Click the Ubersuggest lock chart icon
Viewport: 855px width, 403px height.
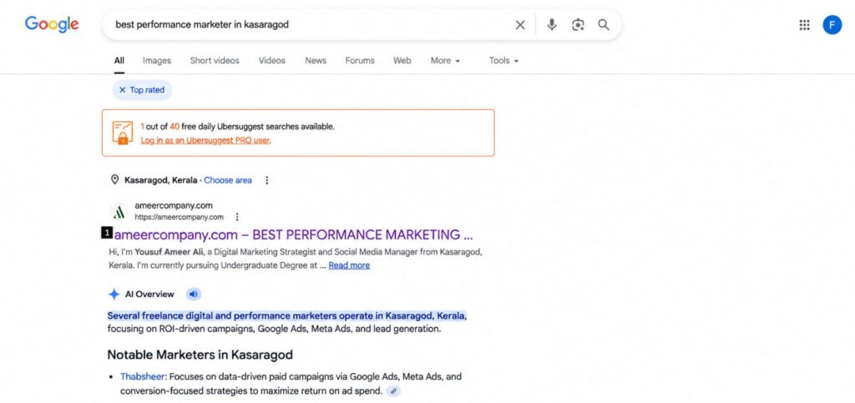[x=123, y=133]
